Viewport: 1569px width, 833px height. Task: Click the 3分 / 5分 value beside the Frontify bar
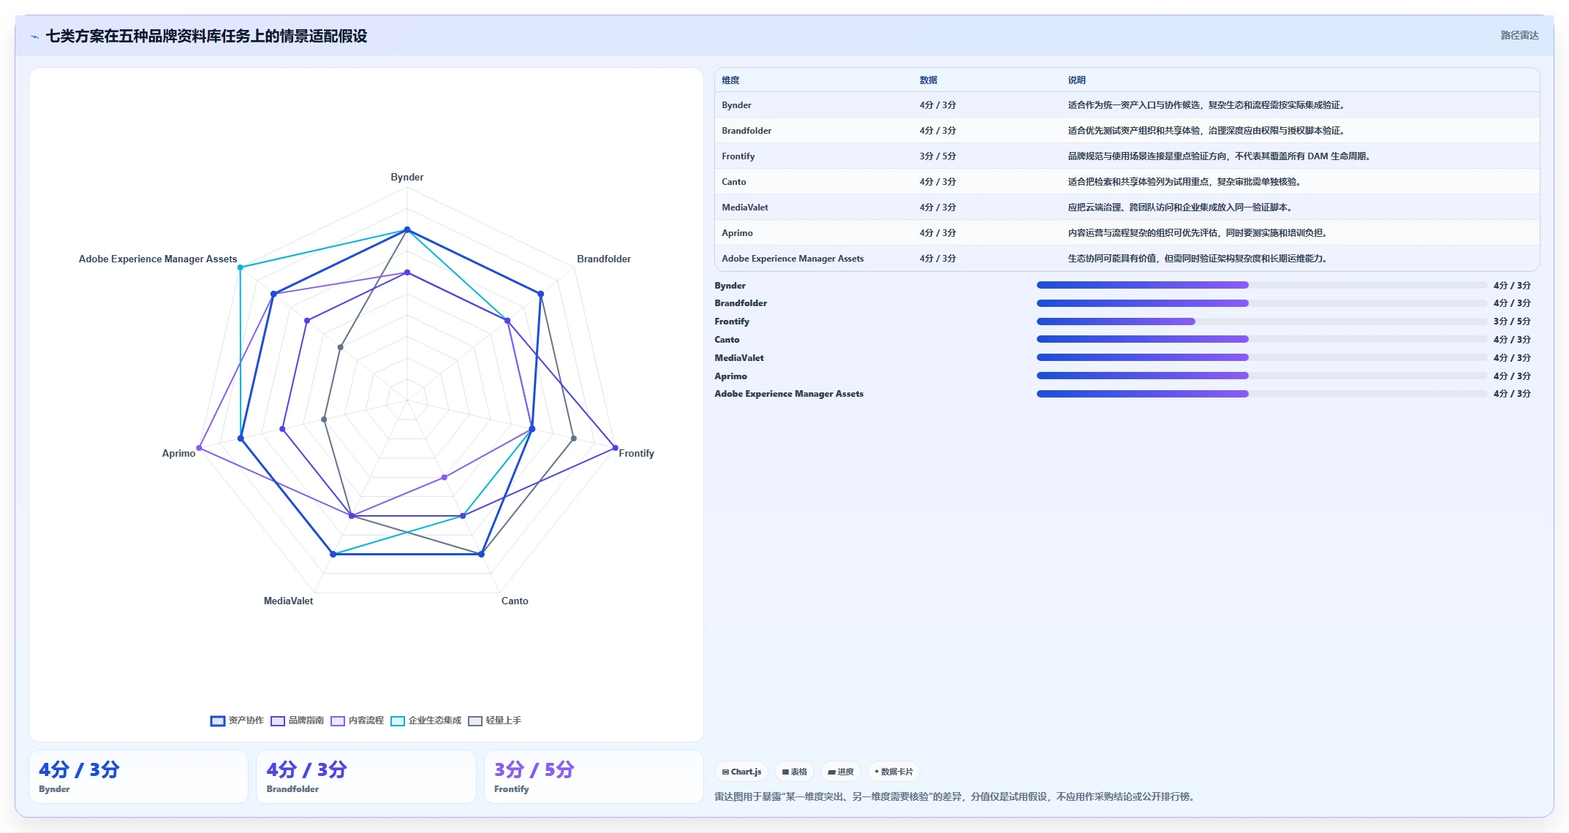click(x=1512, y=322)
